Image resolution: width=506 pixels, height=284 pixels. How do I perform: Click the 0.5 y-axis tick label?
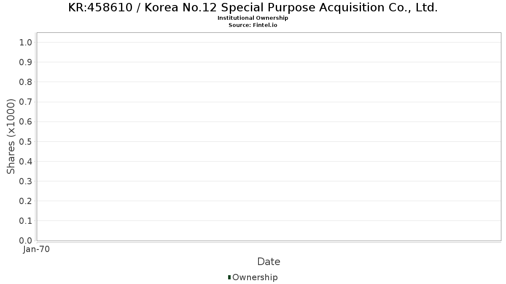click(26, 141)
